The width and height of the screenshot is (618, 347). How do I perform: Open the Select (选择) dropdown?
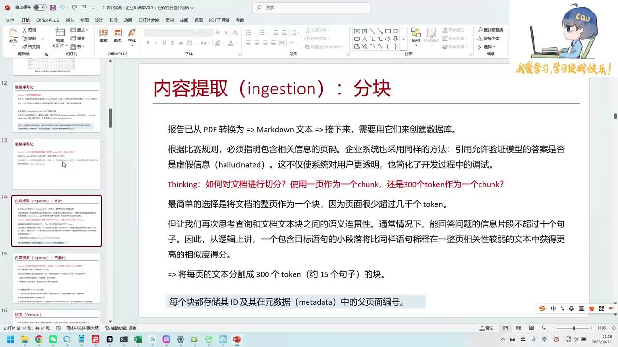tap(486, 47)
